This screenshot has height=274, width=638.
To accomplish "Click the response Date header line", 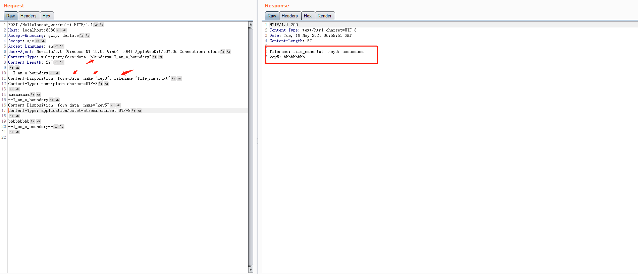I will click(x=311, y=36).
